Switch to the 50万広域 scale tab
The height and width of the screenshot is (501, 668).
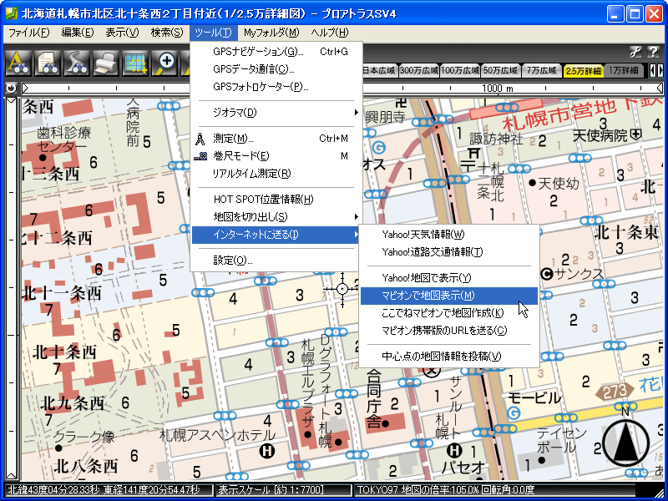pyautogui.click(x=500, y=71)
